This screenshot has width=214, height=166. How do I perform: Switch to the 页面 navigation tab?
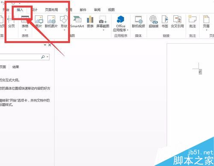[x=3, y=67]
